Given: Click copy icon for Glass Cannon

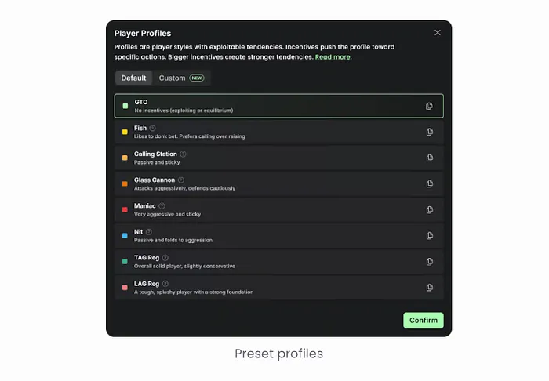Looking at the screenshot, I should point(429,183).
